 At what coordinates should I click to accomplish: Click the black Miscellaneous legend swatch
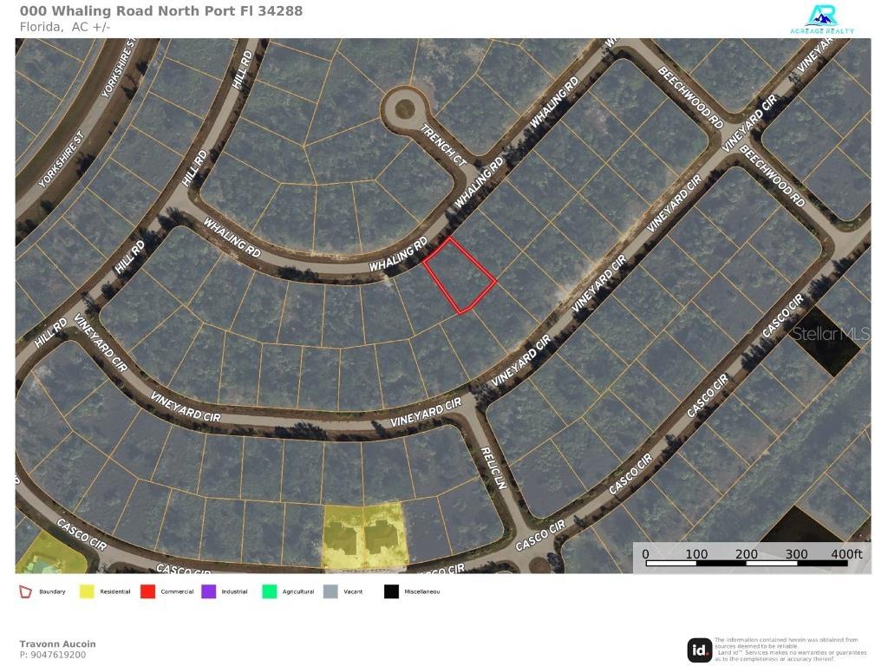(x=391, y=591)
